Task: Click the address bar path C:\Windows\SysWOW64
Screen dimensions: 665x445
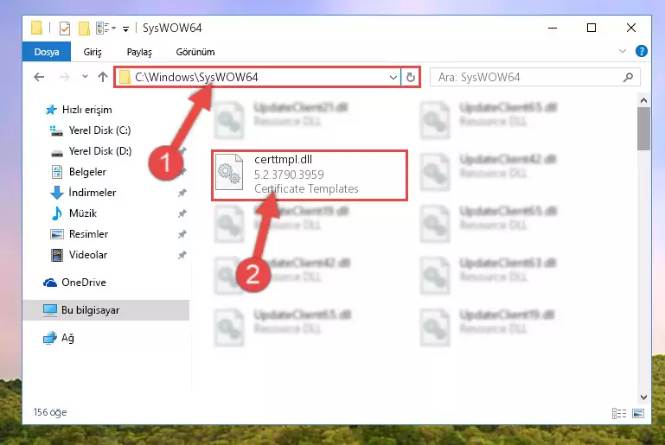Action: 196,77
